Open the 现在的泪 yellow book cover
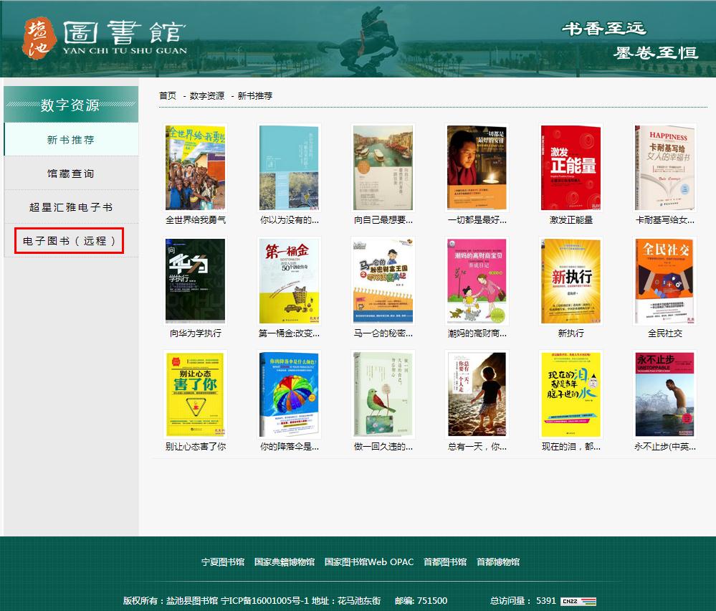 (x=571, y=394)
